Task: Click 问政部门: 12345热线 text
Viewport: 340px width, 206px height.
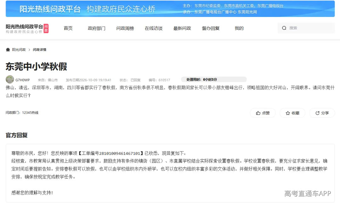Action: click(x=22, y=112)
